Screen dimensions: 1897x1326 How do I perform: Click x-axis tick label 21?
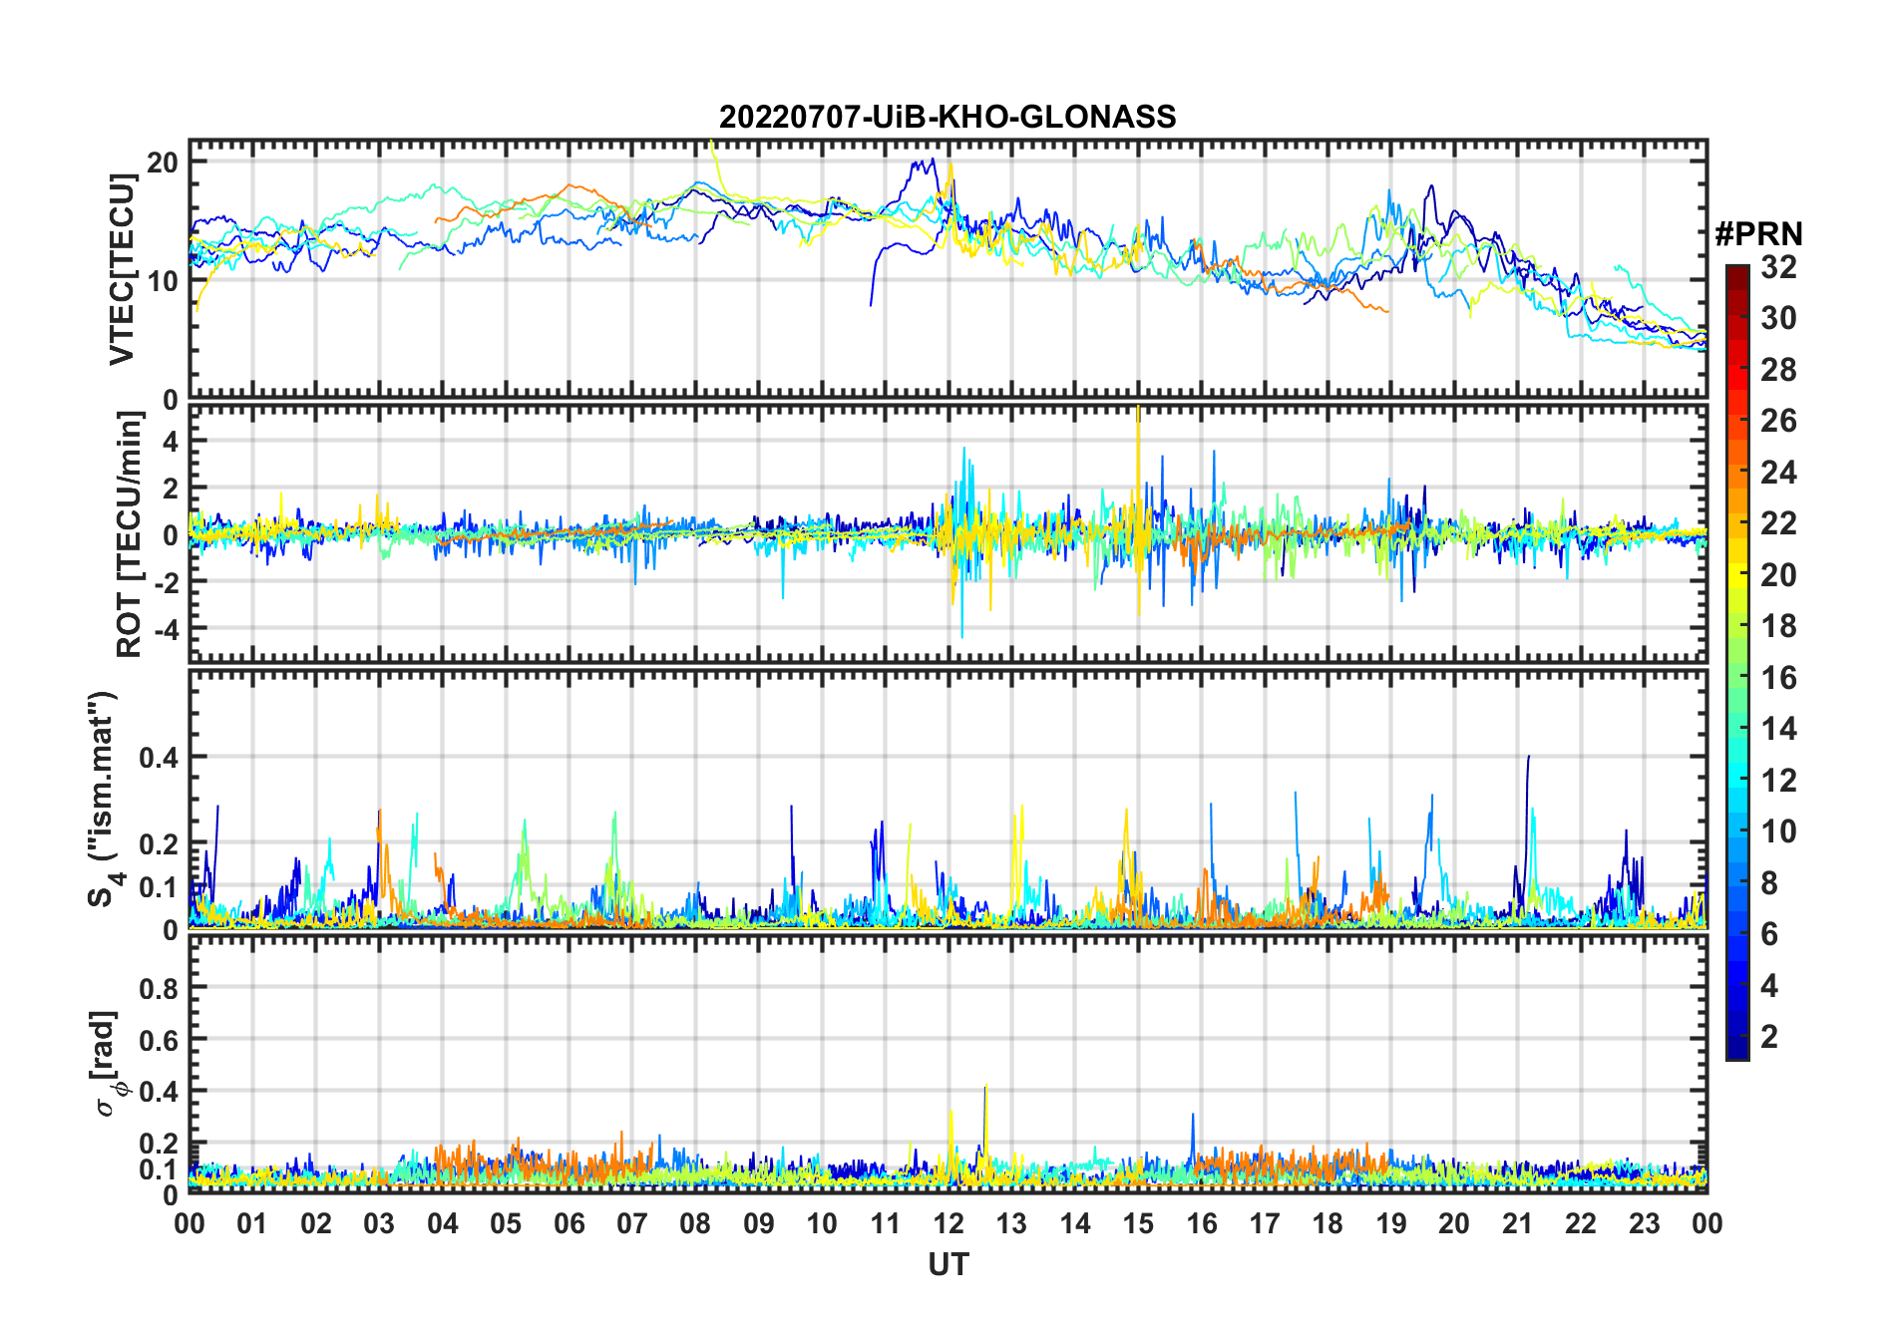click(x=1517, y=1223)
